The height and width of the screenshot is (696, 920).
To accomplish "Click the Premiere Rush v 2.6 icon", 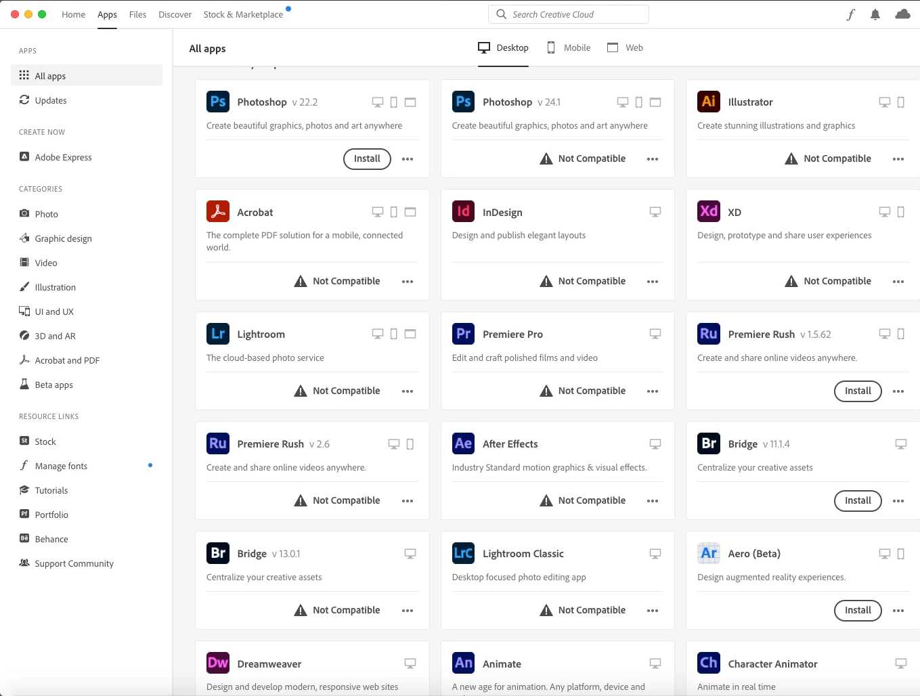I will tap(218, 443).
